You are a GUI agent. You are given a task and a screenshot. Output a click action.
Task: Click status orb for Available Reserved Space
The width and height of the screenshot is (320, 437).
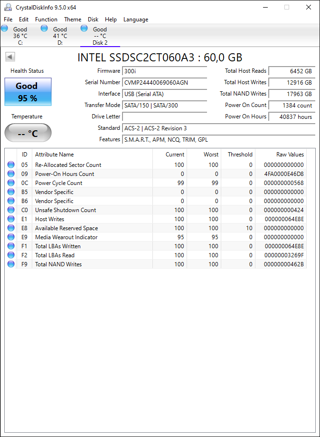[11, 228]
